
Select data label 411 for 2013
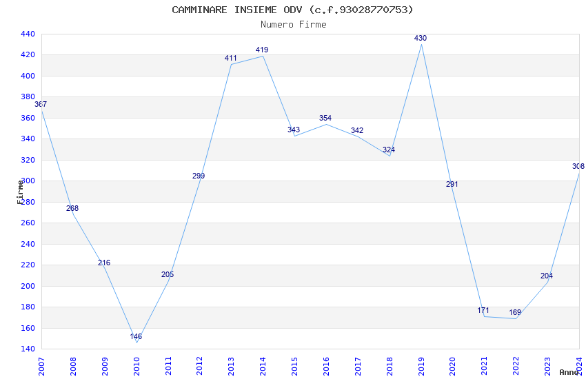(x=230, y=59)
